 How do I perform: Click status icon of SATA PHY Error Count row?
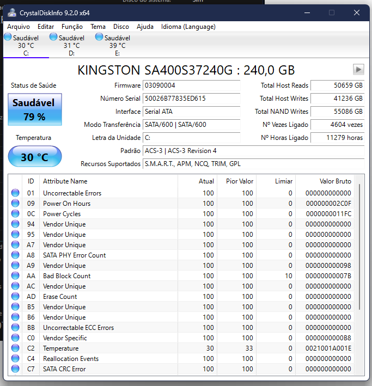15,255
